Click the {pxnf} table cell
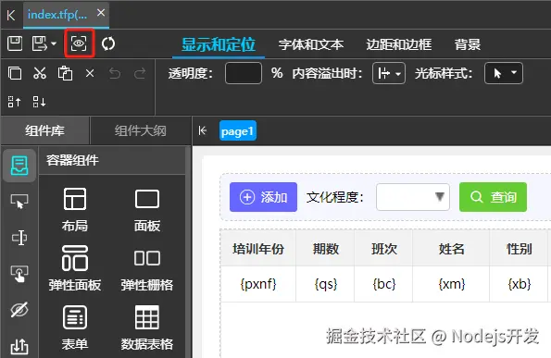This screenshot has width=551, height=358. point(258,284)
